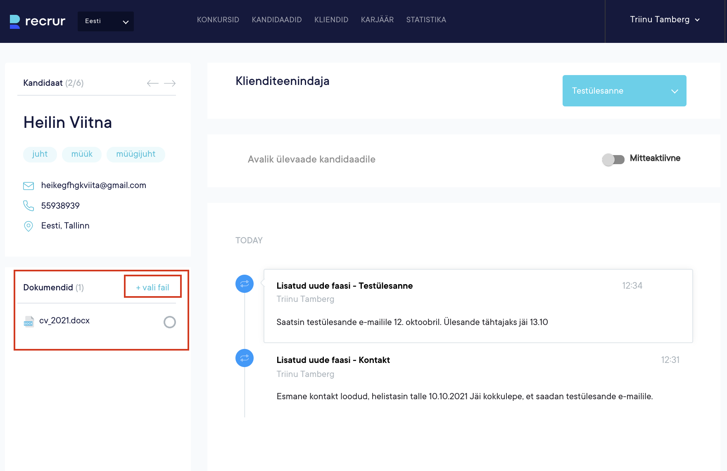Viewport: 727px width, 471px height.
Task: Click the location pin icon
Action: pyautogui.click(x=29, y=226)
